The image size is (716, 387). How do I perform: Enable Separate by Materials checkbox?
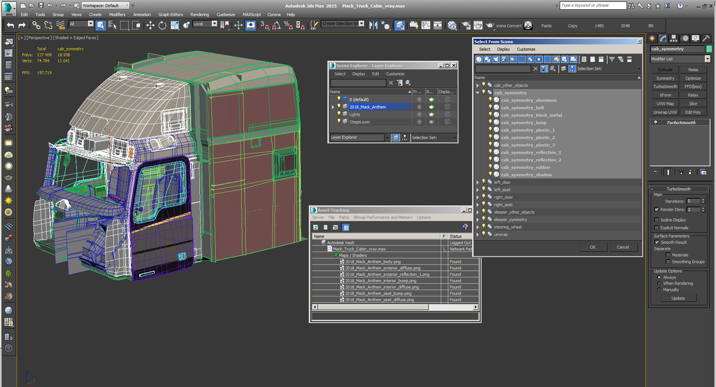pos(668,255)
